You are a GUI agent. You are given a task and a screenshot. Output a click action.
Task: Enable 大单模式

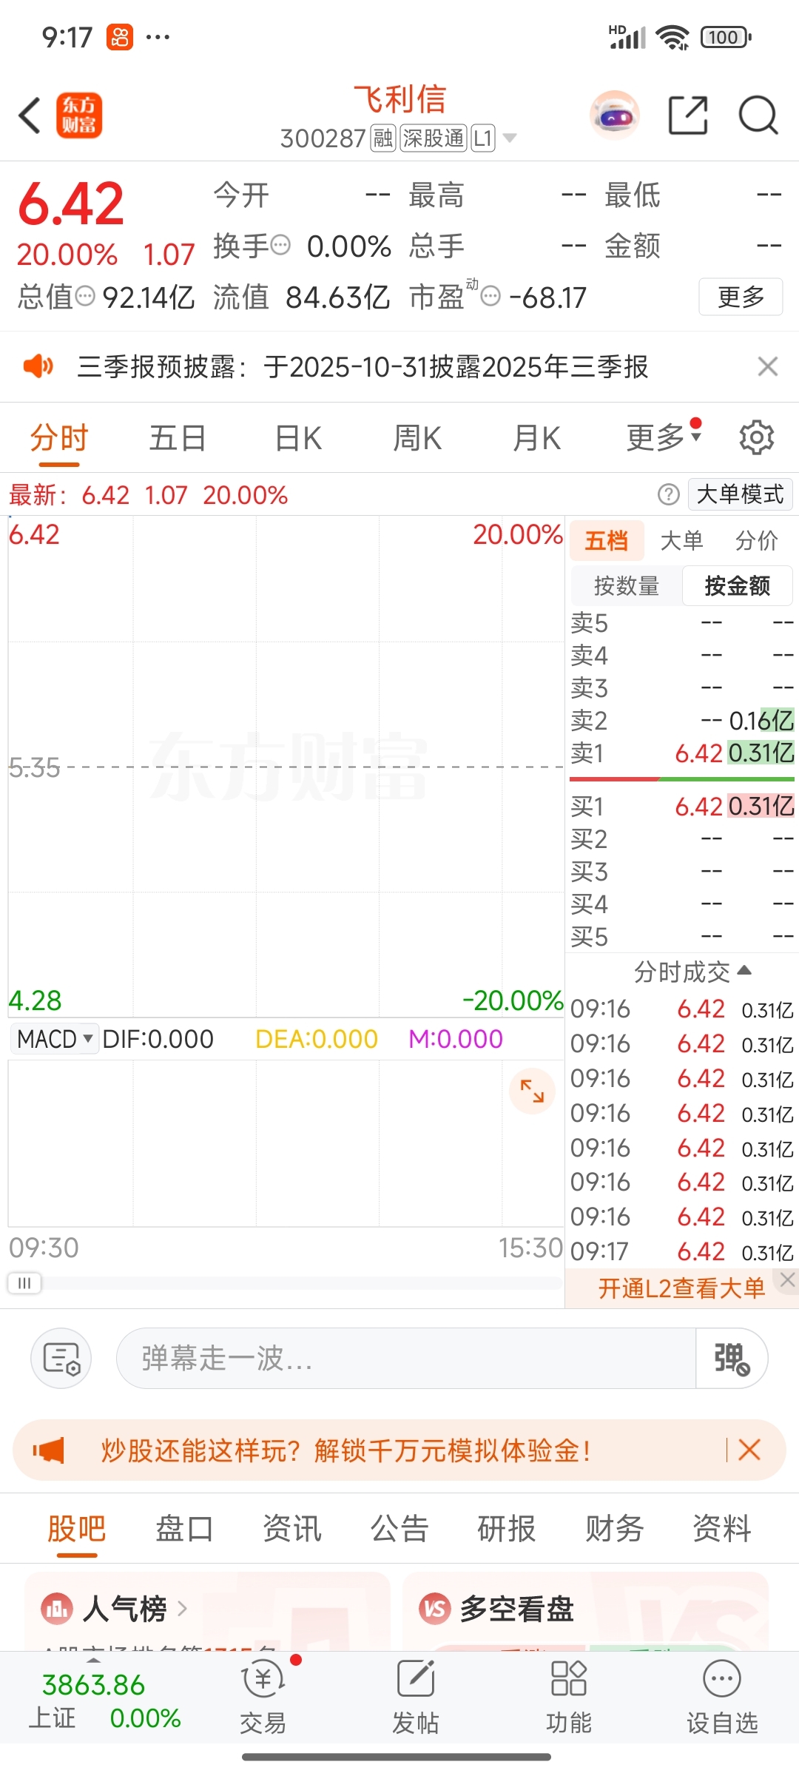[x=740, y=494]
